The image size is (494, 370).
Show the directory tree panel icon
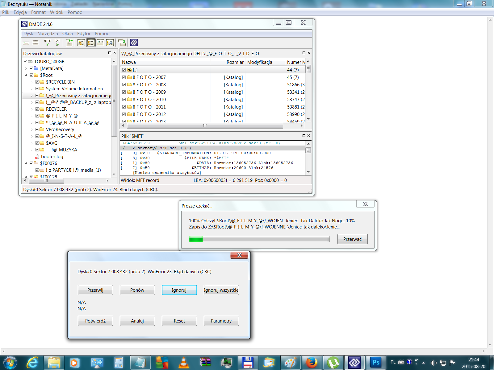pyautogui.click(x=81, y=43)
